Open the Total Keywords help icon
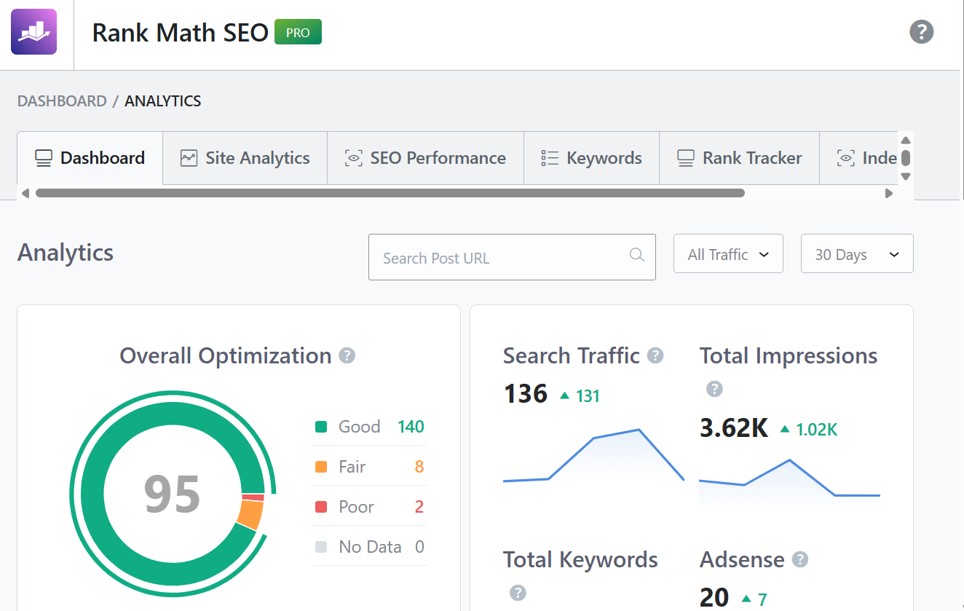 coord(518,593)
